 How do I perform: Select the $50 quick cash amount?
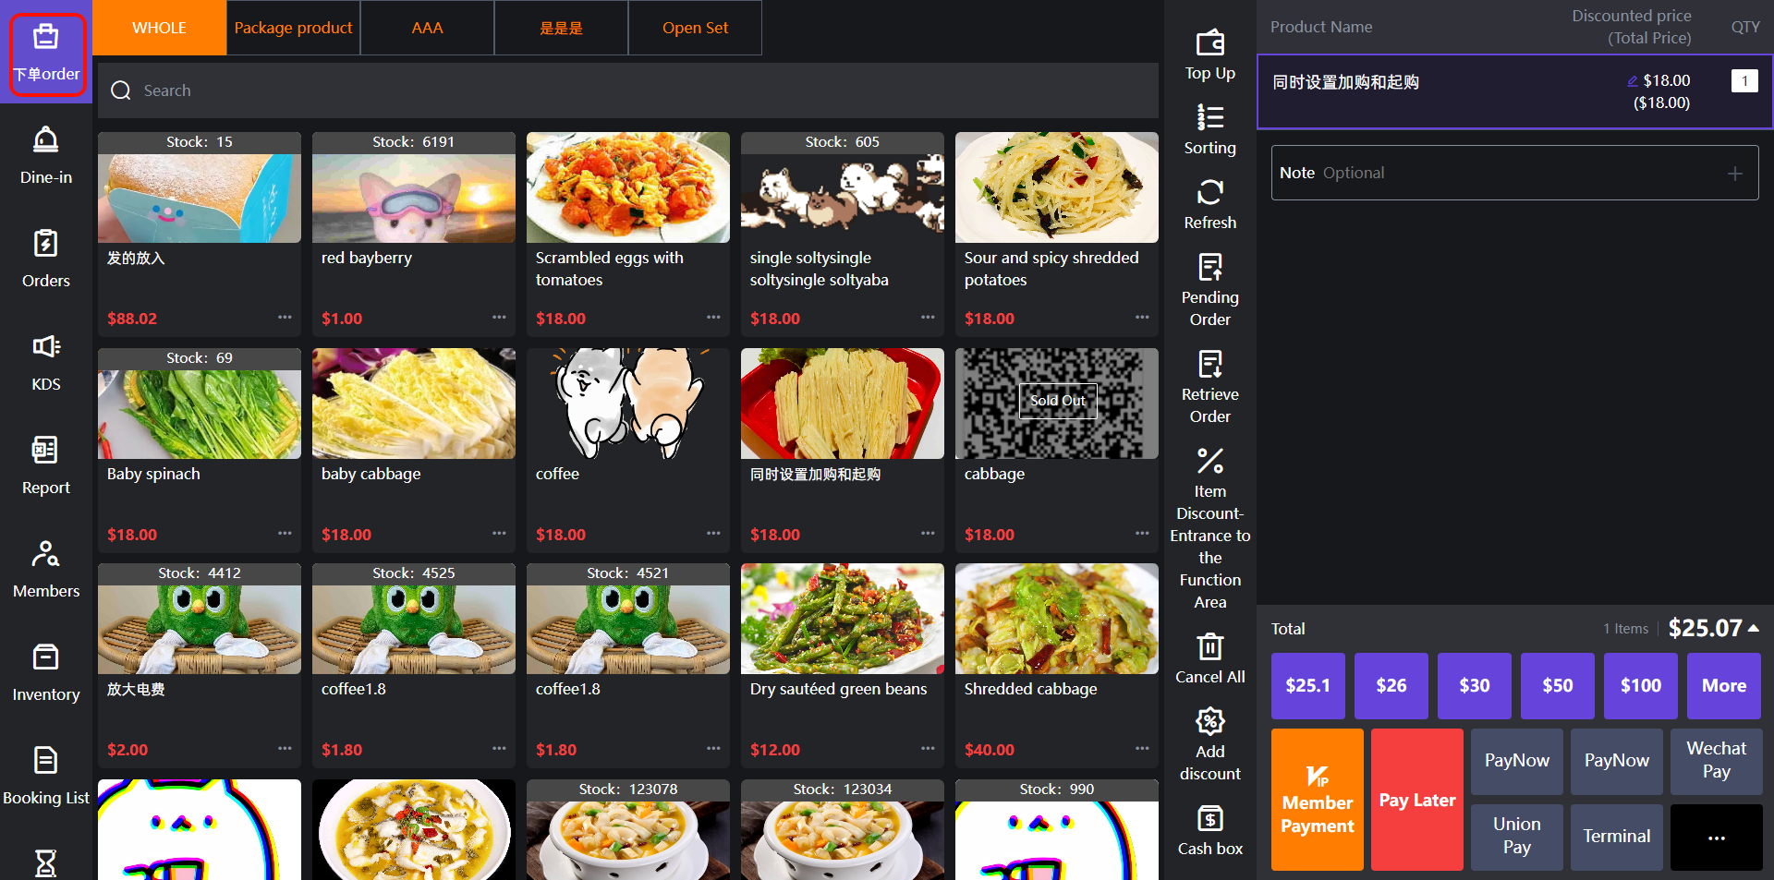1557,685
